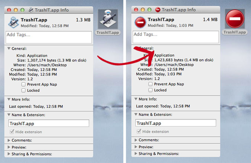Click the Automator icon in left Info header
The image size is (251, 163).
point(14,22)
